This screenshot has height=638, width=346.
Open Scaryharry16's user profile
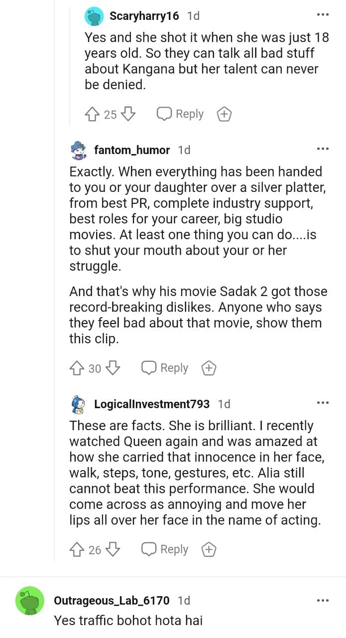tap(144, 16)
